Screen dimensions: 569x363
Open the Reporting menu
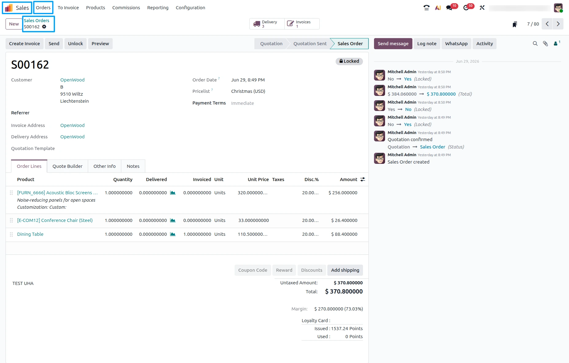[158, 8]
